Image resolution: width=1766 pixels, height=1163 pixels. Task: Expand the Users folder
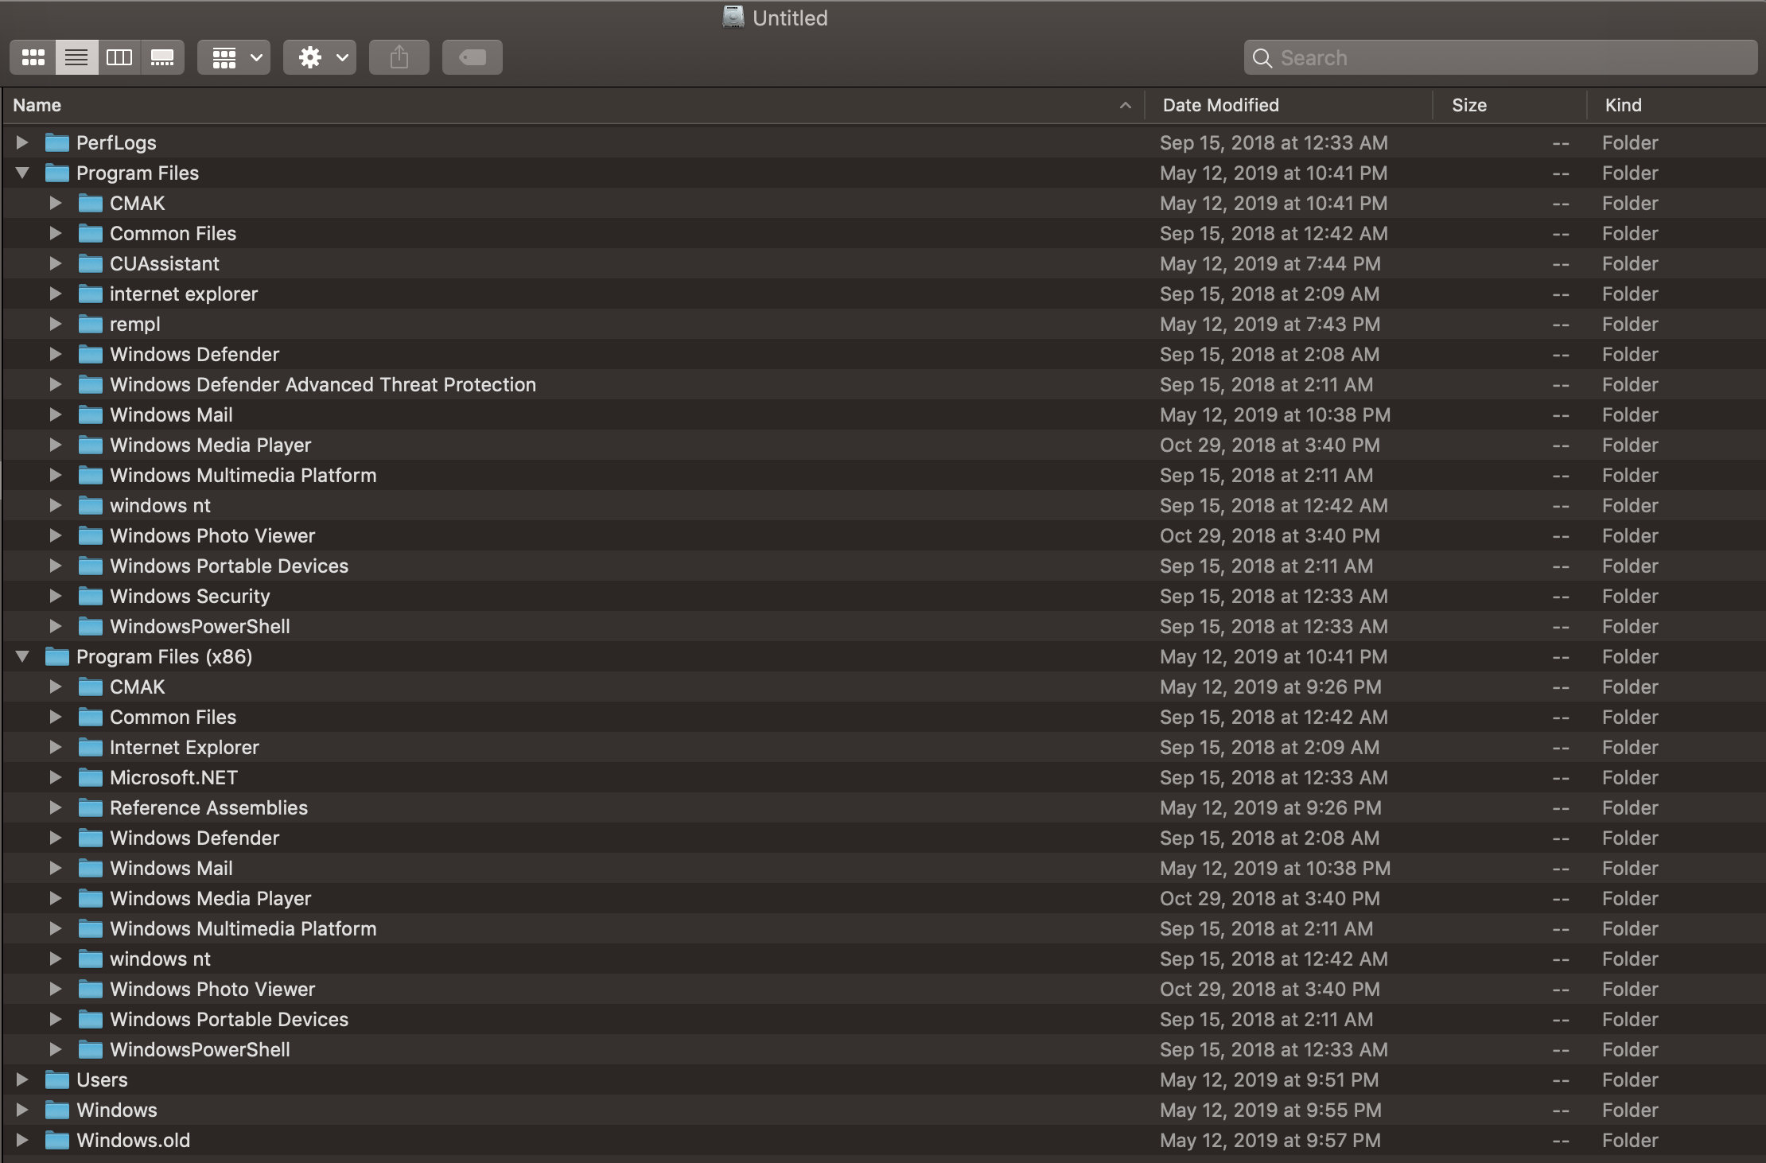pos(22,1079)
